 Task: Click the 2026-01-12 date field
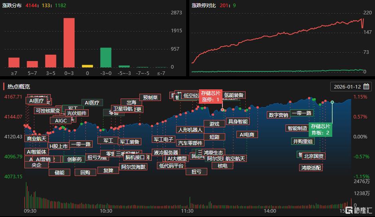351,87
